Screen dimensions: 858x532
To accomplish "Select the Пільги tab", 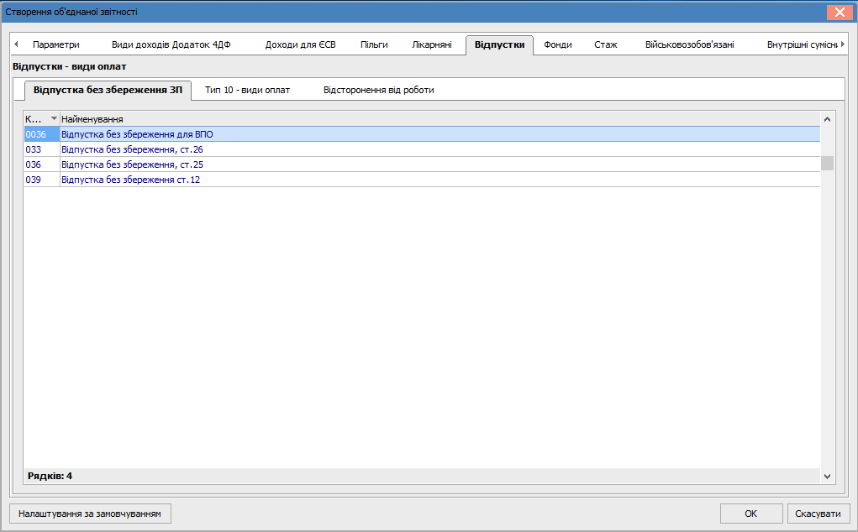I will 374,45.
